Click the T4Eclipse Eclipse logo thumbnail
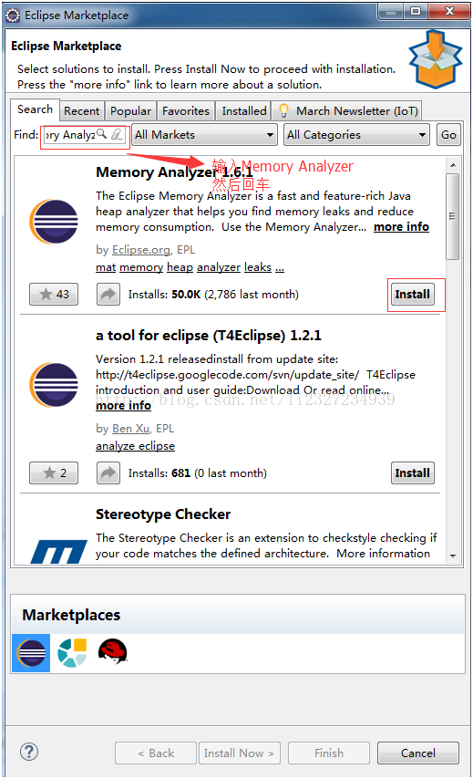The image size is (473, 779). pos(54,385)
